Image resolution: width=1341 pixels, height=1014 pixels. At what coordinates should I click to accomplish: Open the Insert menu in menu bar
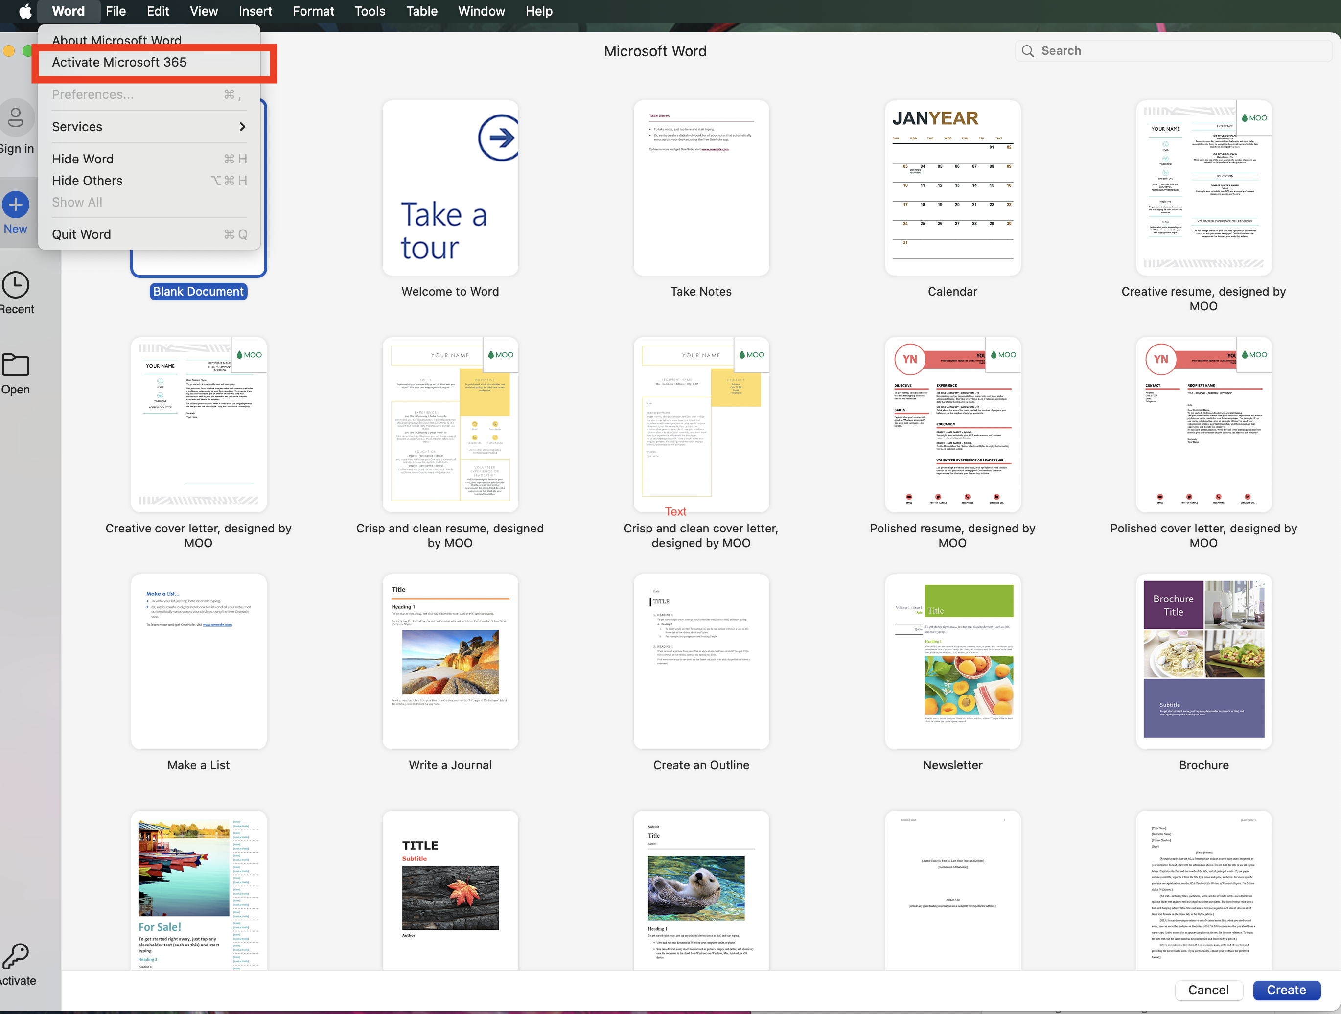click(254, 11)
